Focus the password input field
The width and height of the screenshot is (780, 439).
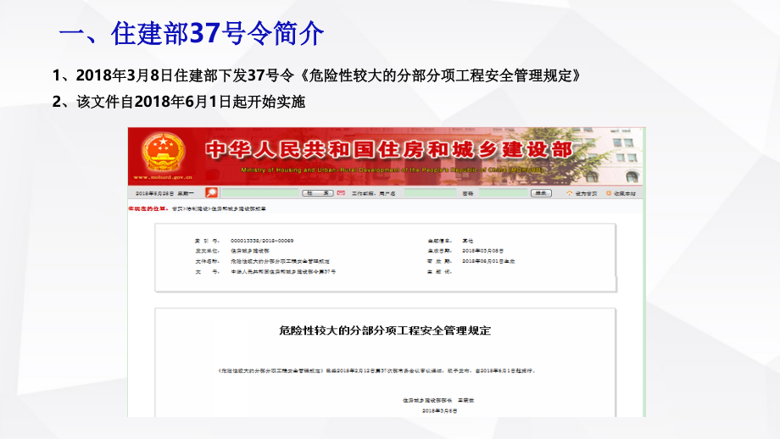pos(503,193)
